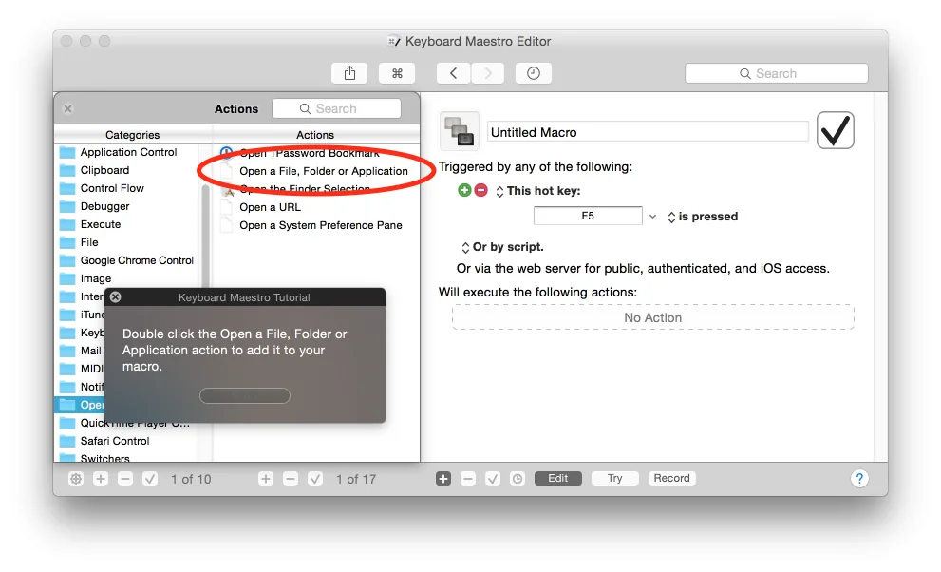Click the macro icon image well

(x=460, y=131)
